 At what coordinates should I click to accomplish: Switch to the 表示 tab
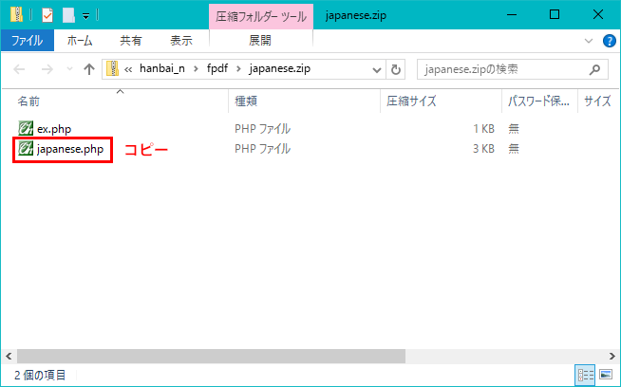180,41
